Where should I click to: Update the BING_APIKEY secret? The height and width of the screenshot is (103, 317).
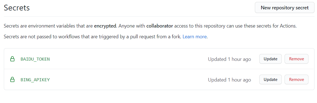[x=271, y=80]
